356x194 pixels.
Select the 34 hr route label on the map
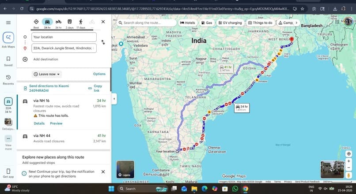tap(242, 108)
